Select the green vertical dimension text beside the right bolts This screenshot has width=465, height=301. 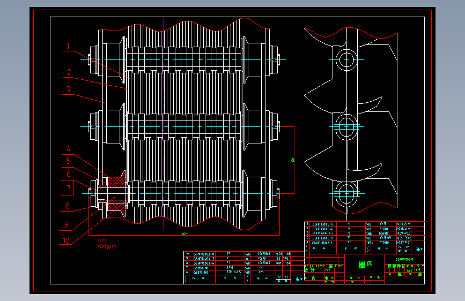[292, 160]
